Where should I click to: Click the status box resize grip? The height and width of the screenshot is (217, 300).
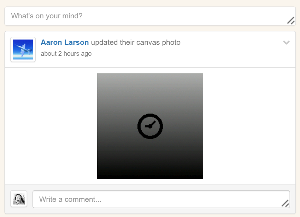[x=290, y=20]
